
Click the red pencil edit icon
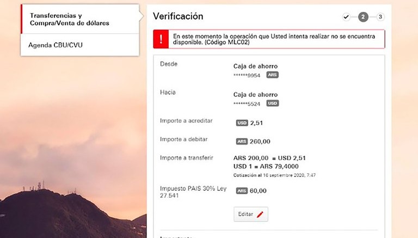tap(260, 215)
